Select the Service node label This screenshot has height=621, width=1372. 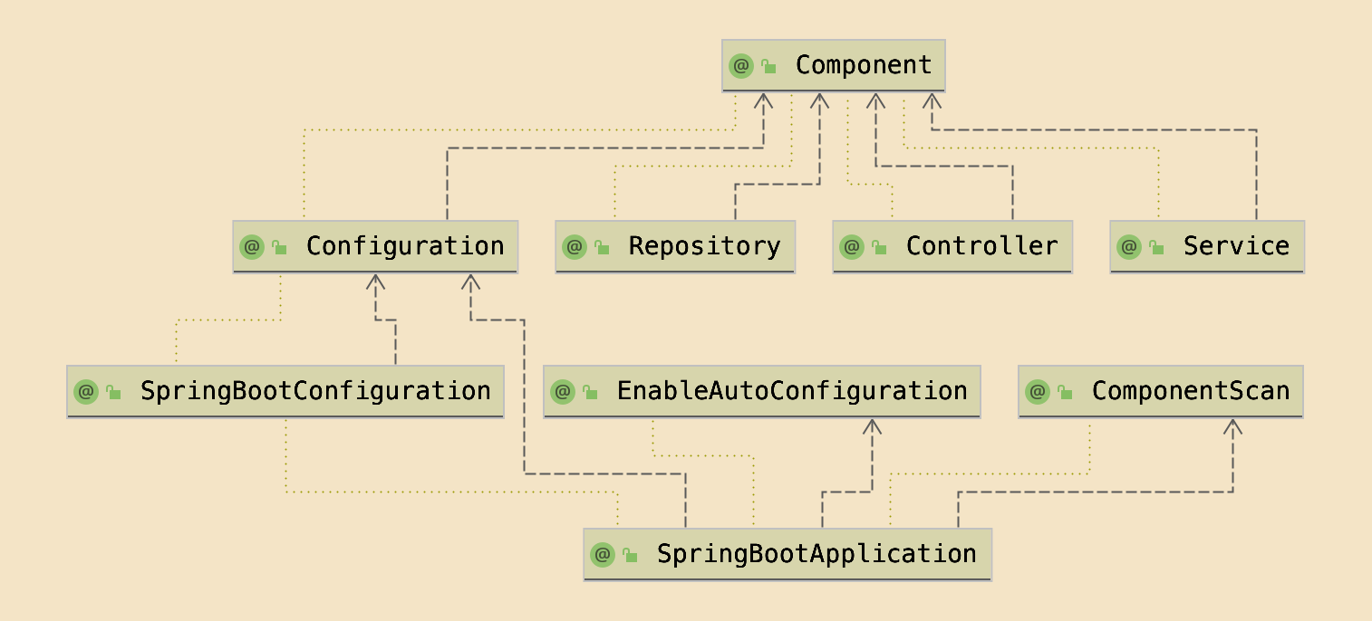pyautogui.click(x=1236, y=246)
